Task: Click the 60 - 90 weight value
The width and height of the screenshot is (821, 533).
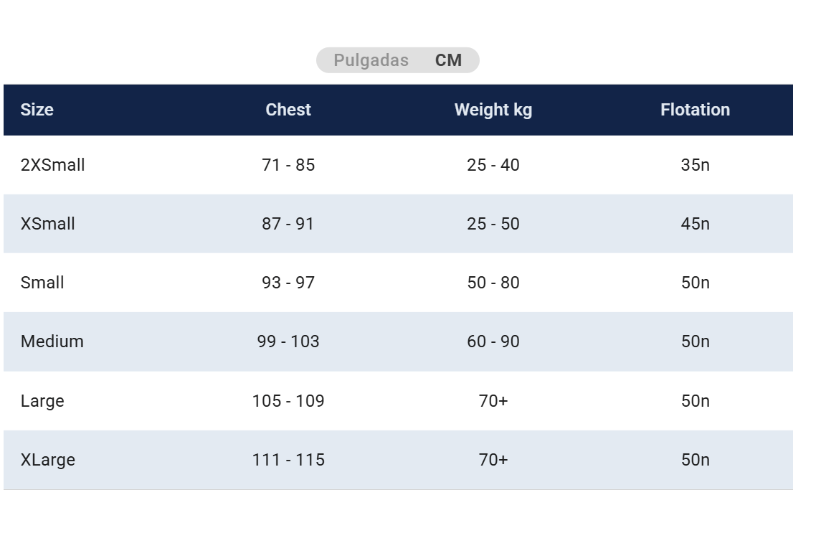Action: pyautogui.click(x=493, y=341)
